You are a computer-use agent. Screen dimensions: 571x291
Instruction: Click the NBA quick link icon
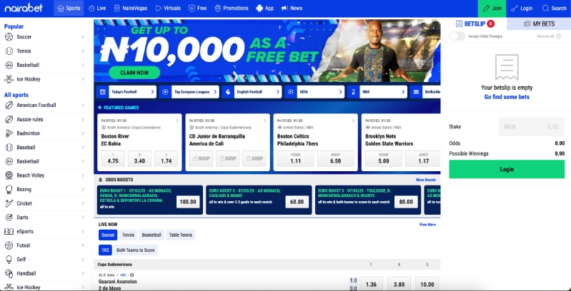coord(353,92)
